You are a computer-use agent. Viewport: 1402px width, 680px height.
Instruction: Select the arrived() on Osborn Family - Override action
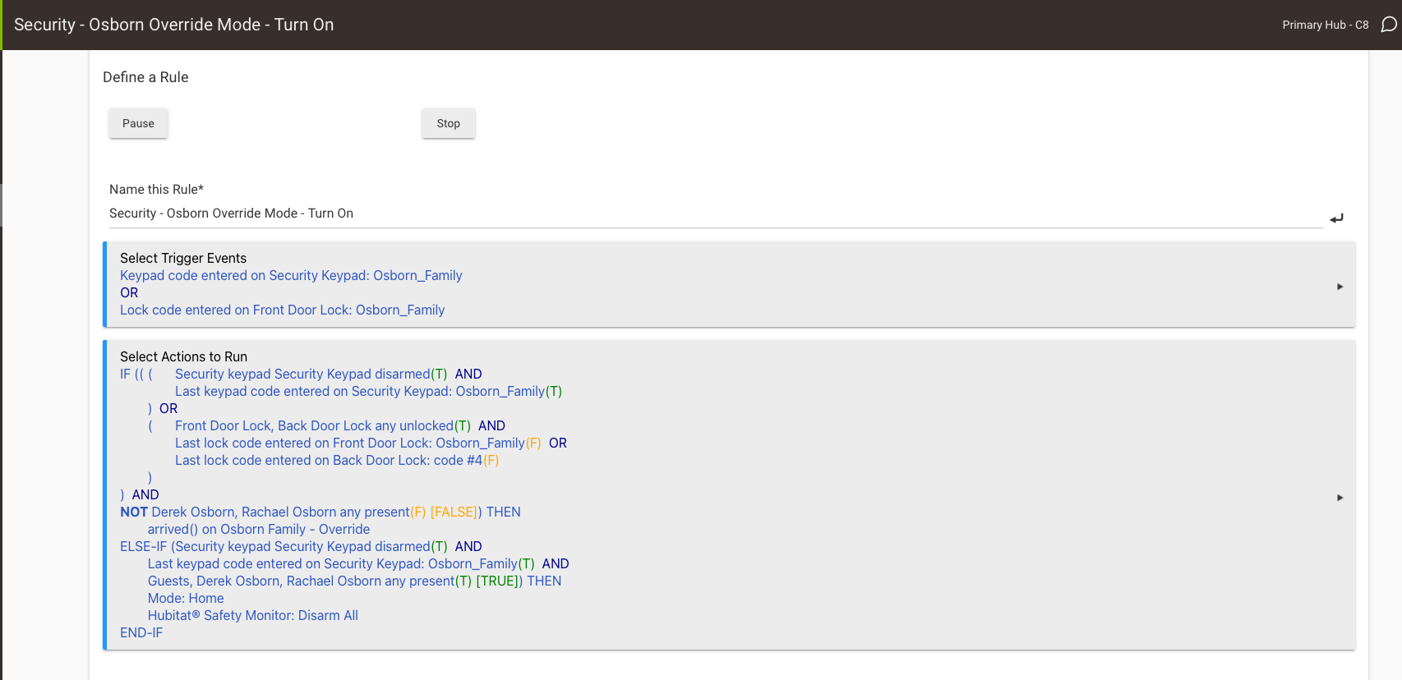[x=258, y=530]
